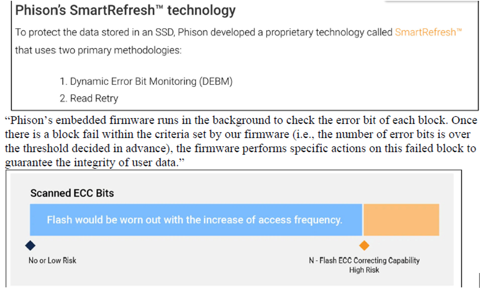Click the orange diamond marker

pos(364,246)
